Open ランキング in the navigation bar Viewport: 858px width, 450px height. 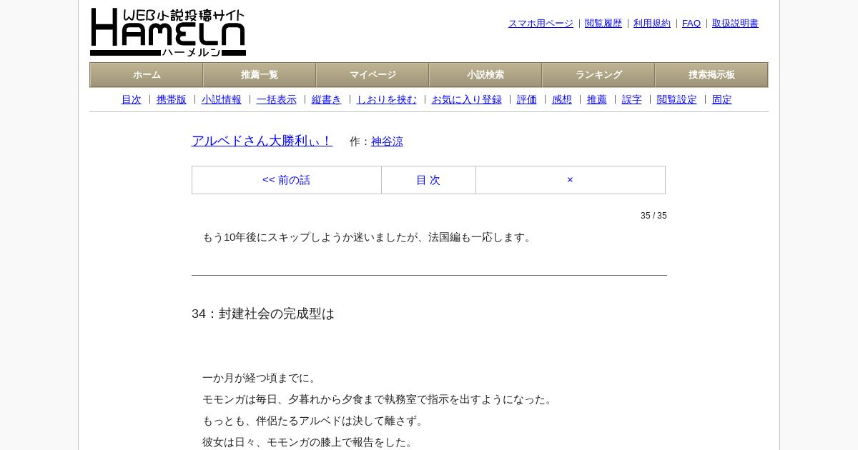pos(598,75)
